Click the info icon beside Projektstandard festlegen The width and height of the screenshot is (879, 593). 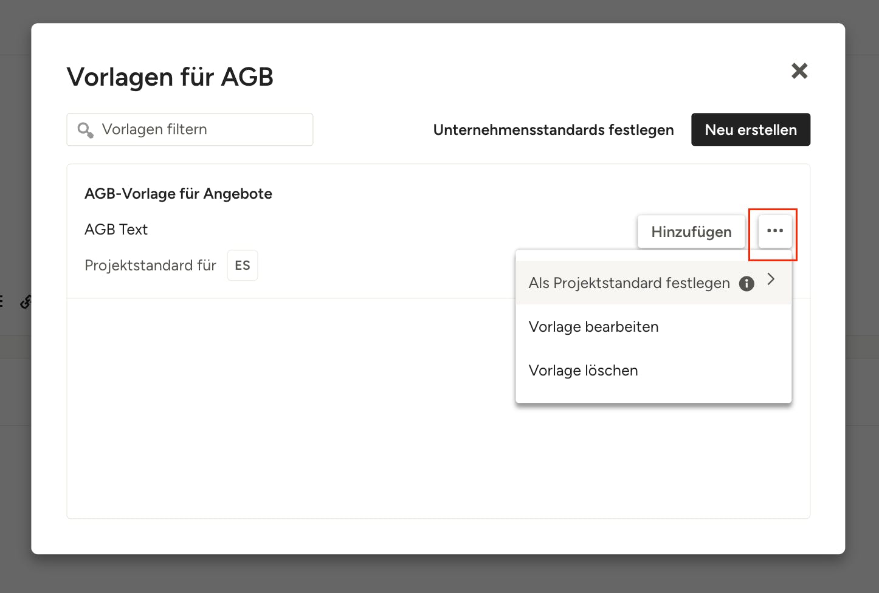tap(746, 284)
